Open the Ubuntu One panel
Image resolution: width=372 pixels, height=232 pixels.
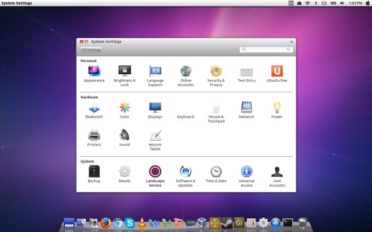click(277, 72)
